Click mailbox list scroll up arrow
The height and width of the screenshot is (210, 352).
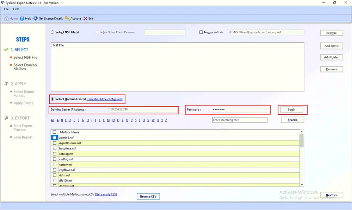tap(302, 132)
